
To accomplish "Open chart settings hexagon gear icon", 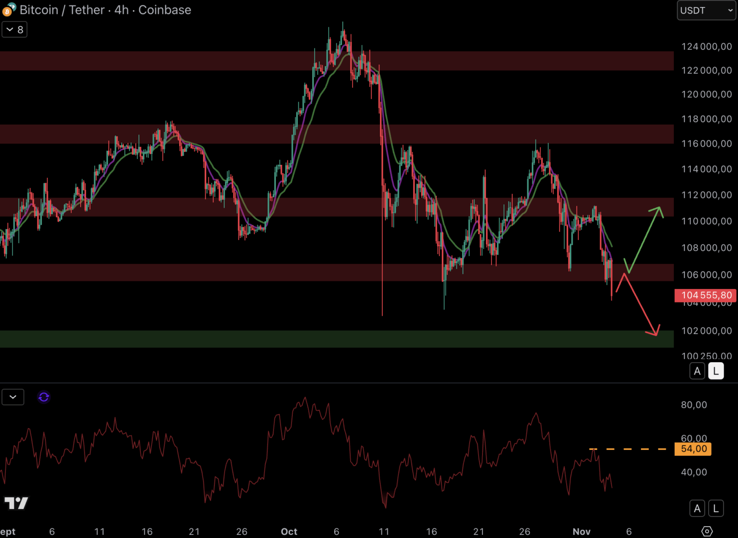I will (707, 531).
